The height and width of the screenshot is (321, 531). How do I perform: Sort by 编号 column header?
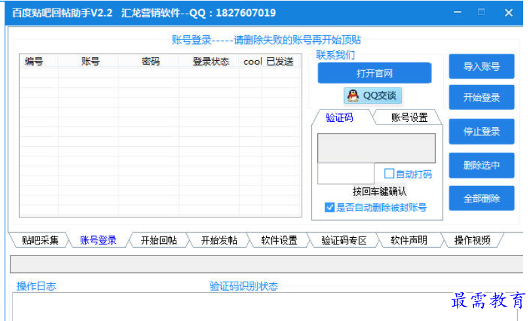pos(39,62)
